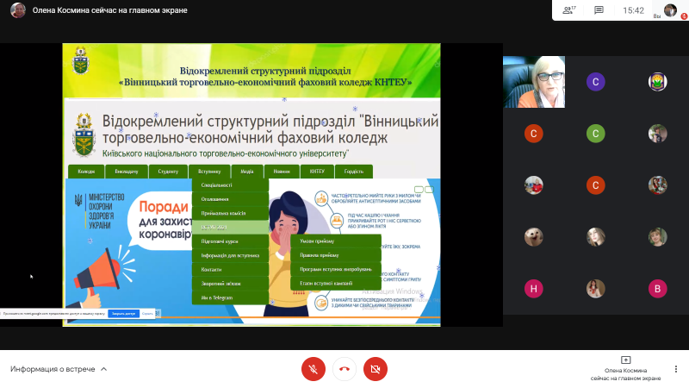The height and width of the screenshot is (388, 689).
Task: Open the КНТЕУ tab on the shared site
Action: click(317, 172)
